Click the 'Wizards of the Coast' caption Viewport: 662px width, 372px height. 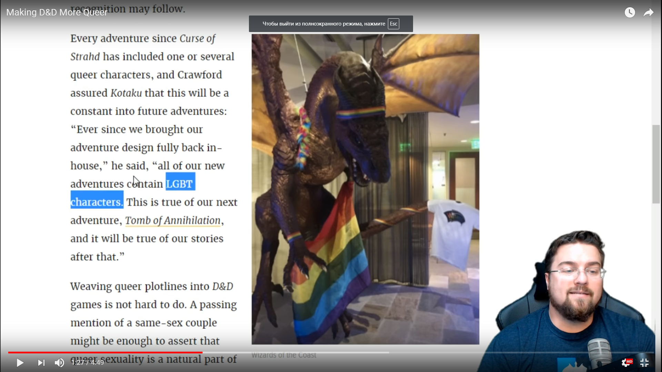pyautogui.click(x=284, y=355)
